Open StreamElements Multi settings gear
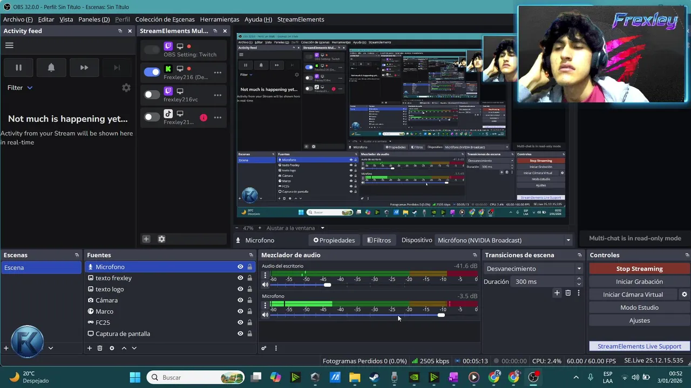 [161, 239]
